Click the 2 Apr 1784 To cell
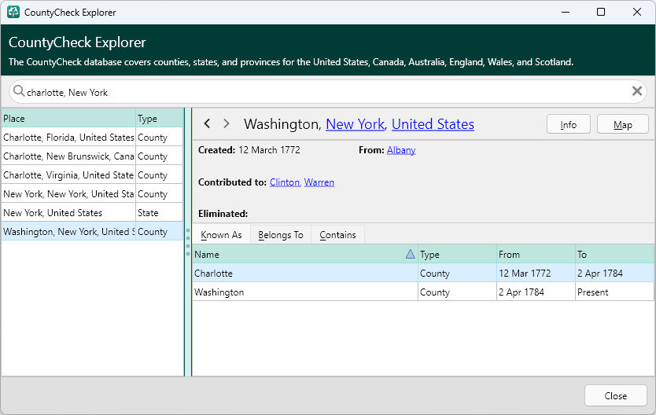 click(x=614, y=273)
